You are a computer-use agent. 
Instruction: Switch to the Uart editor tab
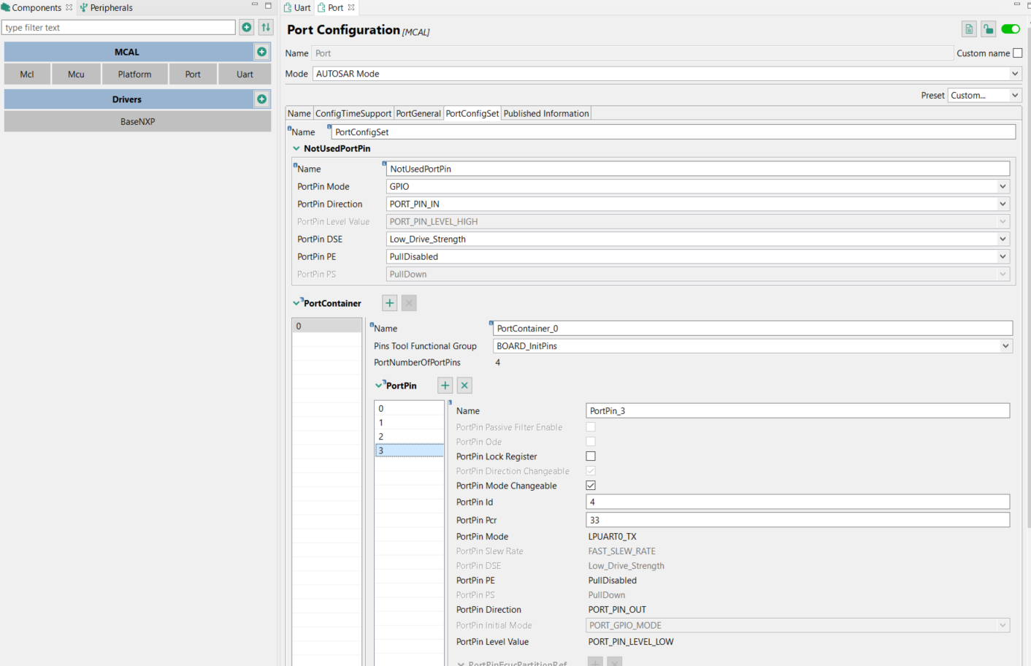click(x=297, y=7)
